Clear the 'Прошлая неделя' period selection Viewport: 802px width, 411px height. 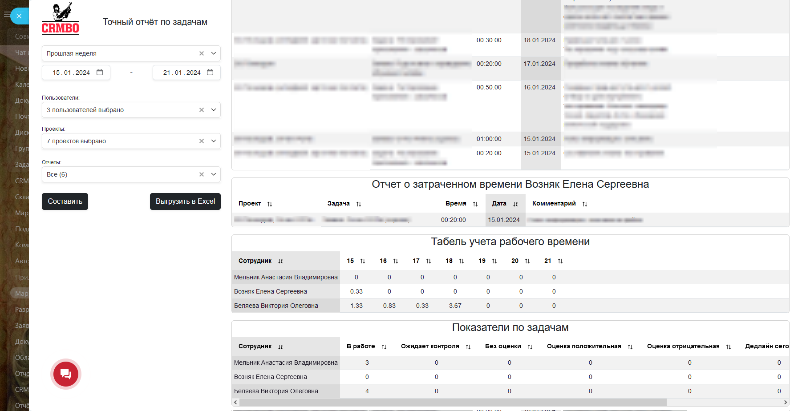pos(202,53)
